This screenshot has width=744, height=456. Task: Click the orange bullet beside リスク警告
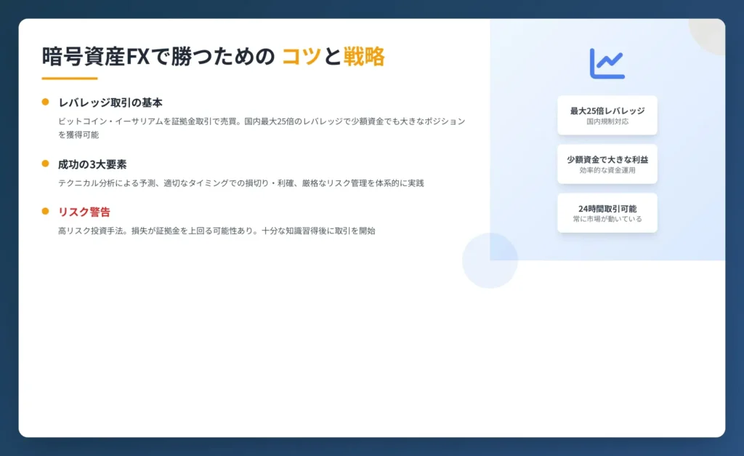pos(45,211)
